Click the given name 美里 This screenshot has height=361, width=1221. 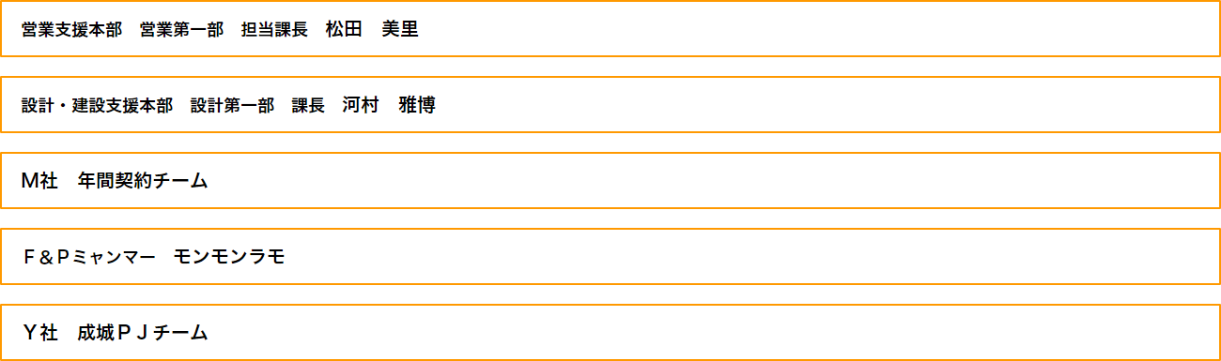pos(400,29)
